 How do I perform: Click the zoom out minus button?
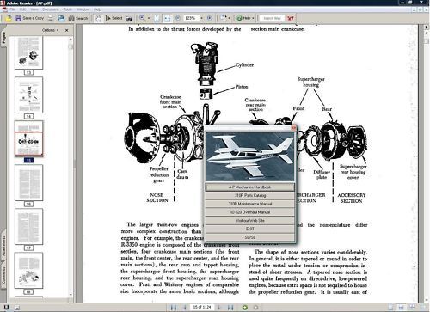[178, 18]
